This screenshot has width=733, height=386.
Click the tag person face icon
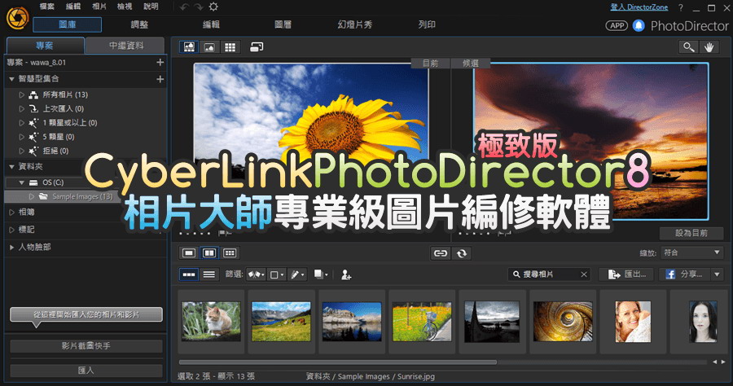pos(346,274)
